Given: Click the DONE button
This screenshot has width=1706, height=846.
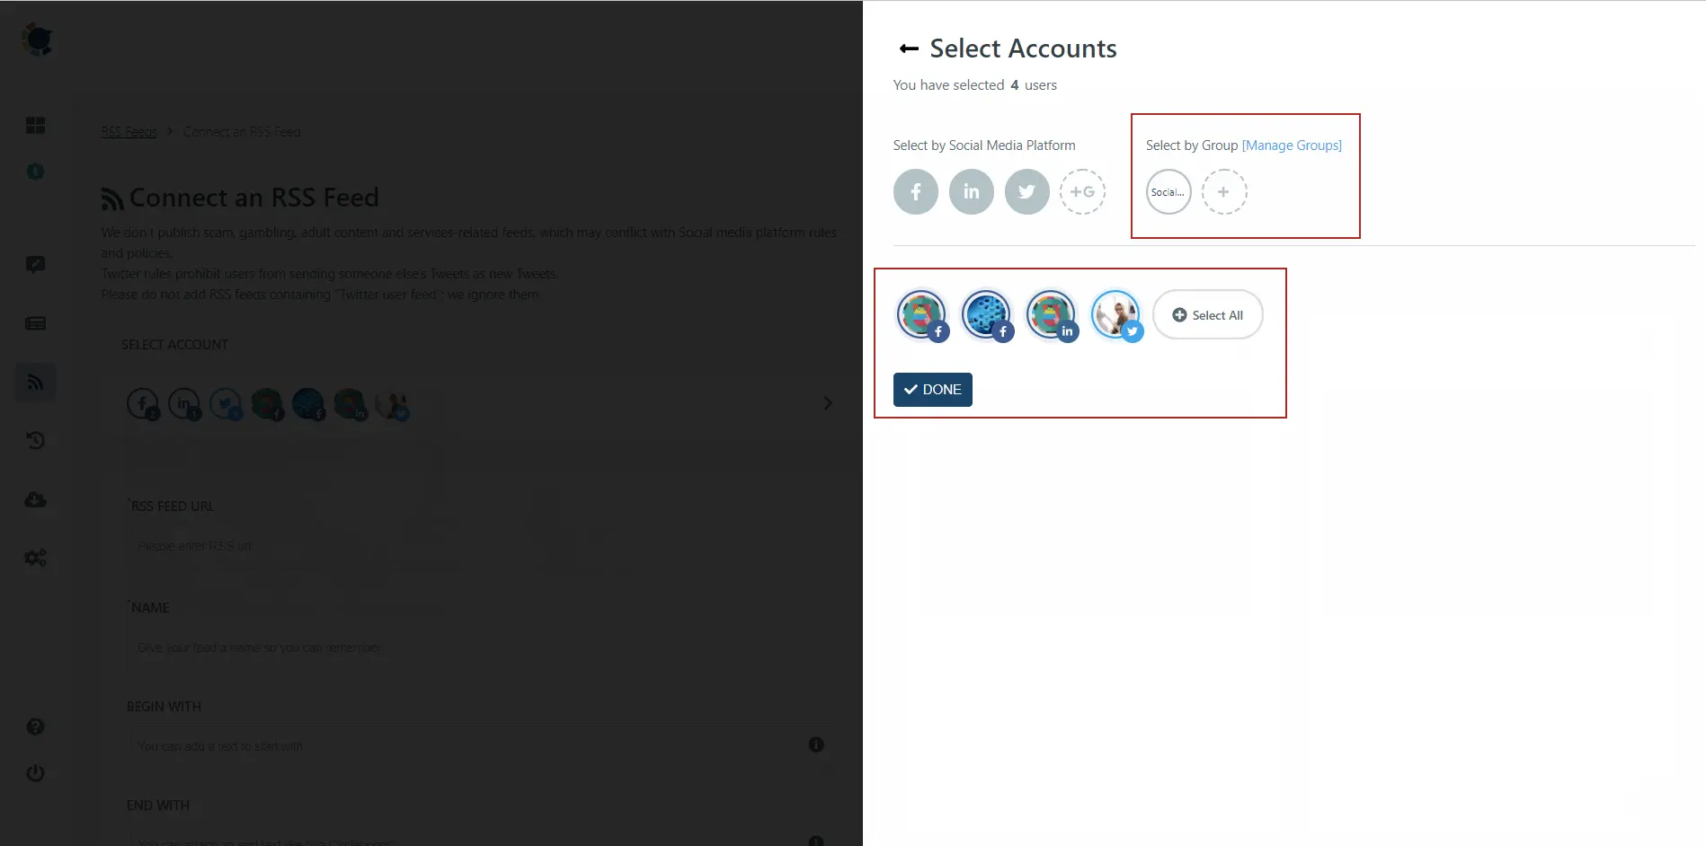Looking at the screenshot, I should (932, 389).
